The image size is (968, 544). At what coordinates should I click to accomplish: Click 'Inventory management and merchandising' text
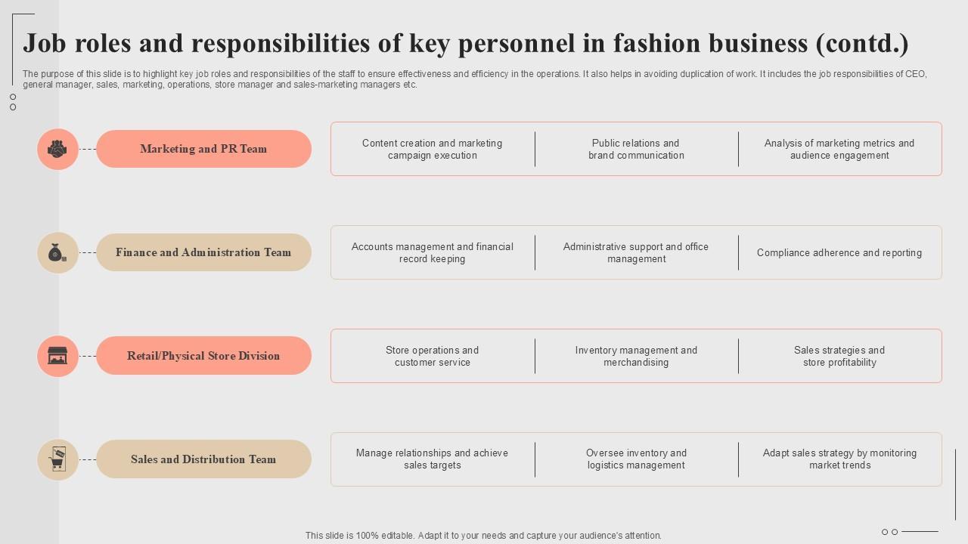click(636, 357)
